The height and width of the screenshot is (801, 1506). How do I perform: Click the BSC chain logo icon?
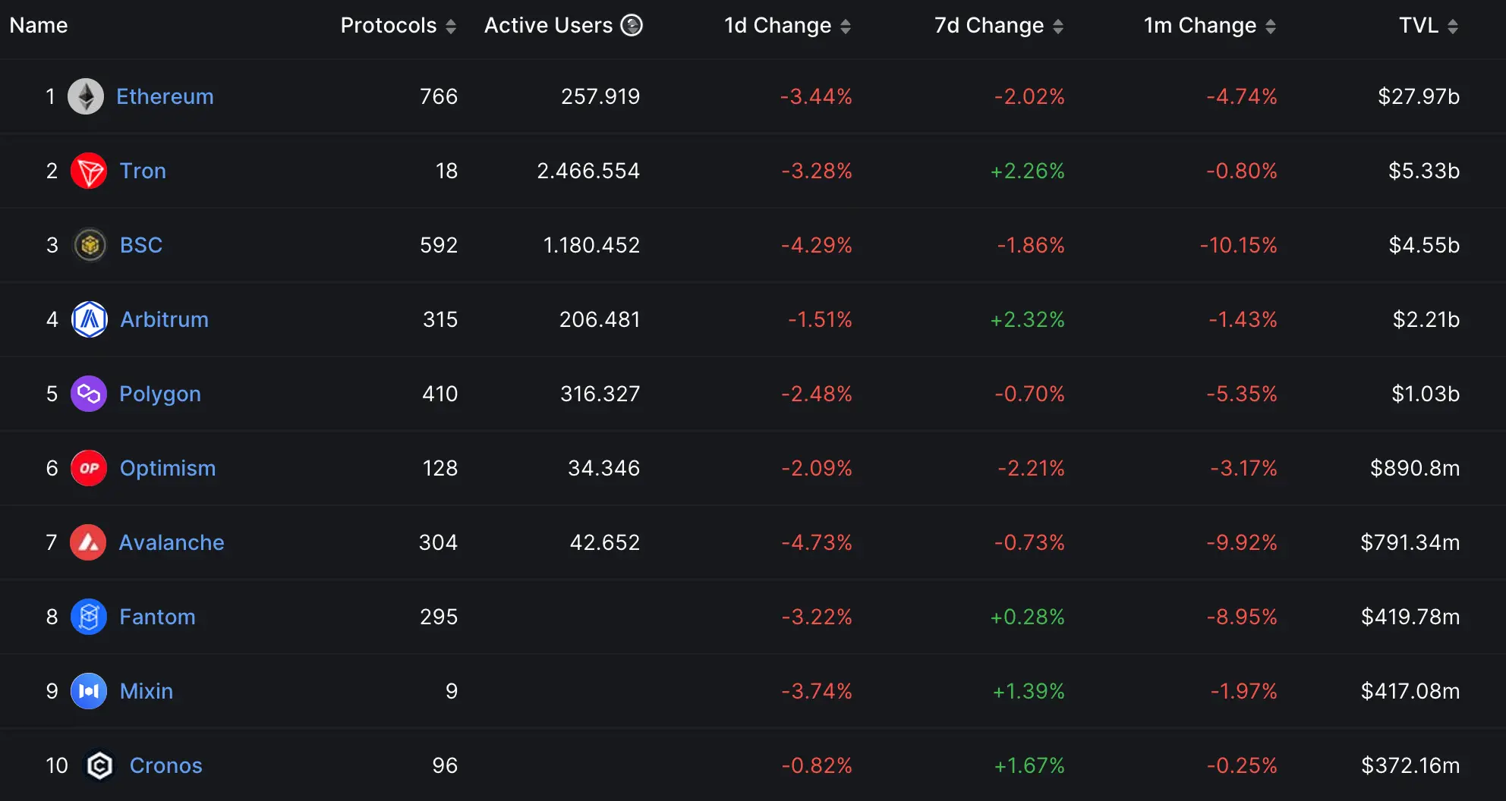click(90, 245)
